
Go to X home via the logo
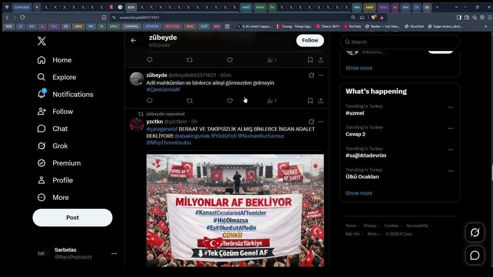[x=42, y=41]
